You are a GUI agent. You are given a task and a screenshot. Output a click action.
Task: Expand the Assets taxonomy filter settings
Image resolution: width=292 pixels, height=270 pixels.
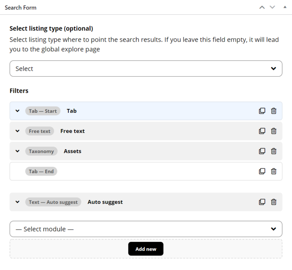17,151
